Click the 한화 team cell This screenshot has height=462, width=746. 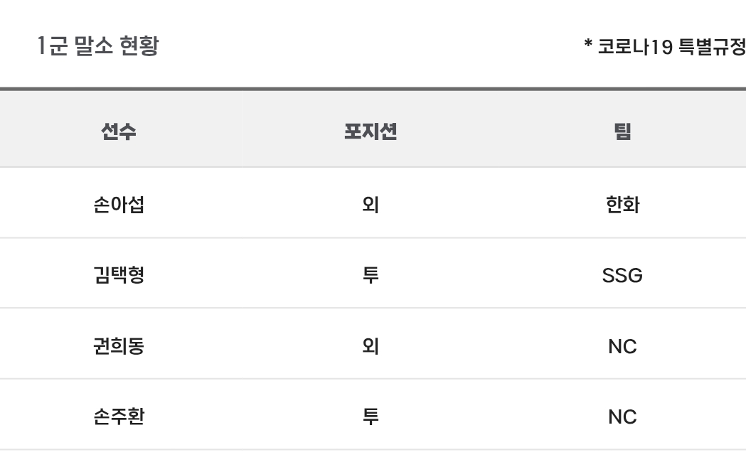(622, 205)
